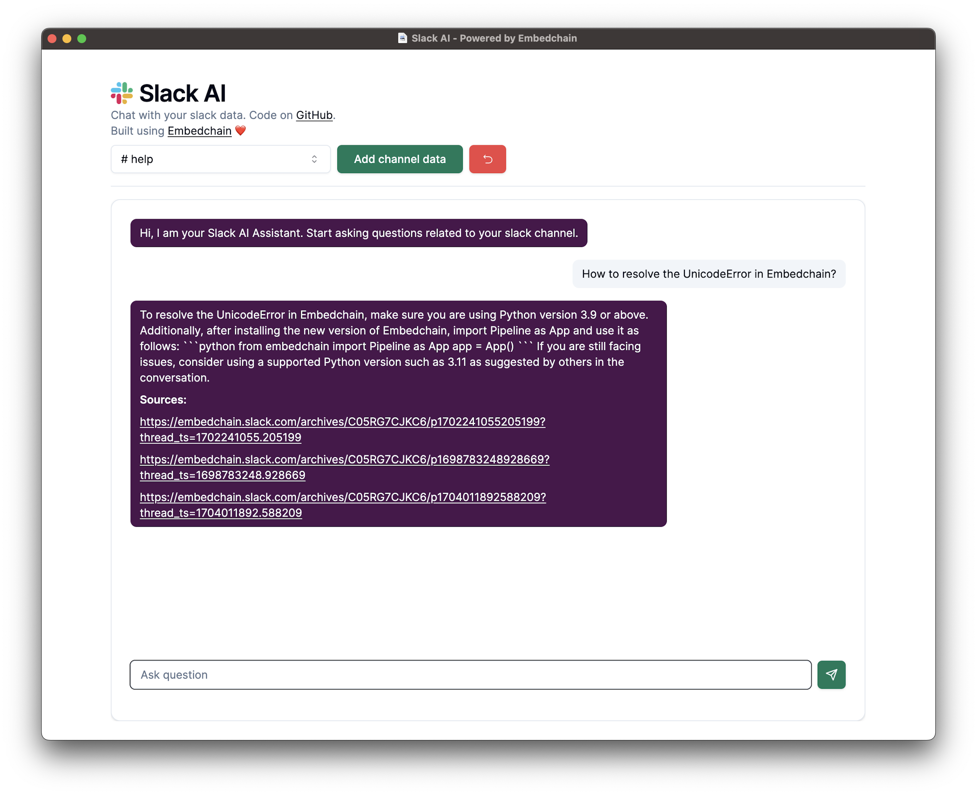Expand the channel list to pick another channel
This screenshot has width=977, height=795.
[221, 159]
